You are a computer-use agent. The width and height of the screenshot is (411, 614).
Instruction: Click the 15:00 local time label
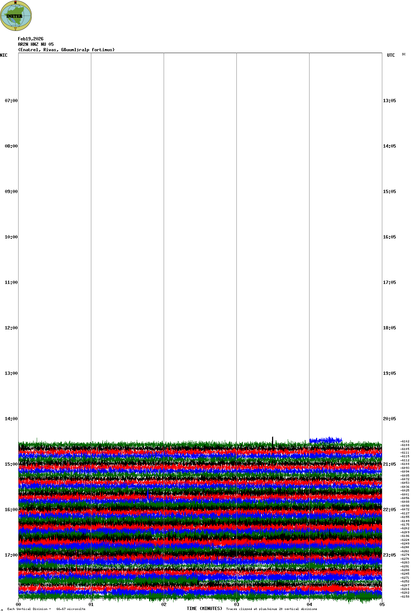point(11,464)
